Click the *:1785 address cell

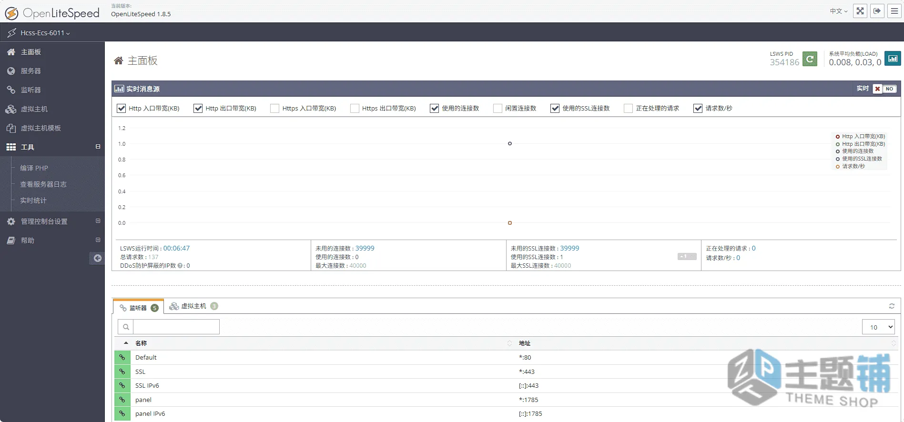(528, 400)
